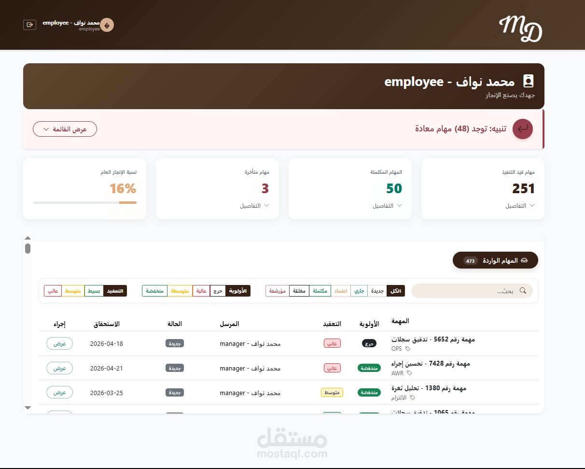Click the tag icon beside الالتزام
The height and width of the screenshot is (469, 585).
click(413, 398)
